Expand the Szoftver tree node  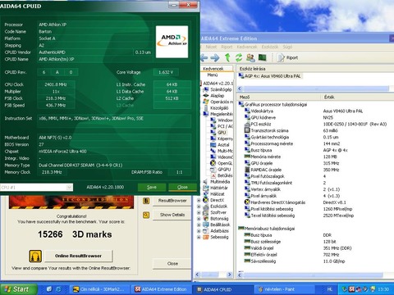[199, 212]
